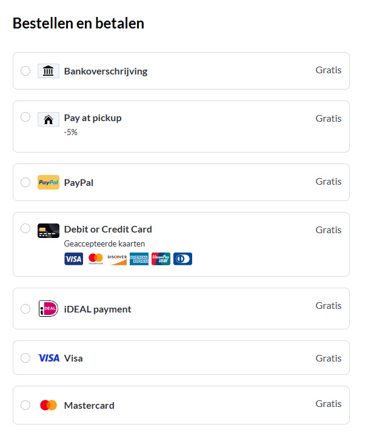371x433 pixels.
Task: Click the bank building icon for Bankoverschrijving
Action: [x=48, y=71]
